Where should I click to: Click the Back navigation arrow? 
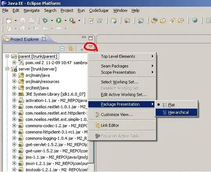[x=45, y=29]
